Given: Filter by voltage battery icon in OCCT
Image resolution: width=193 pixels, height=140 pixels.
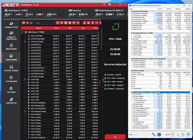Looking at the screenshot, I should [89, 23].
